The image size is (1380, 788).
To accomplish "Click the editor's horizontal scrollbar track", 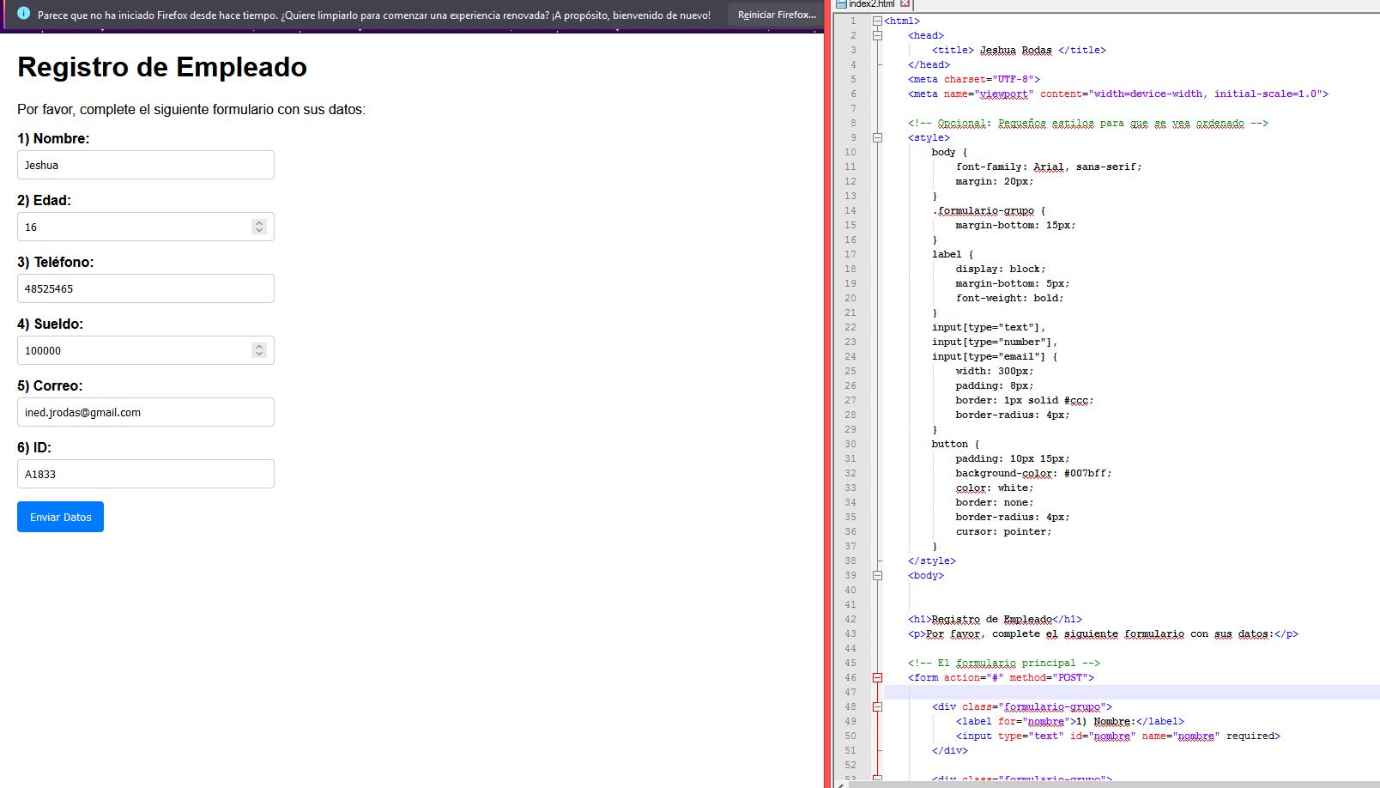I will [1116, 784].
